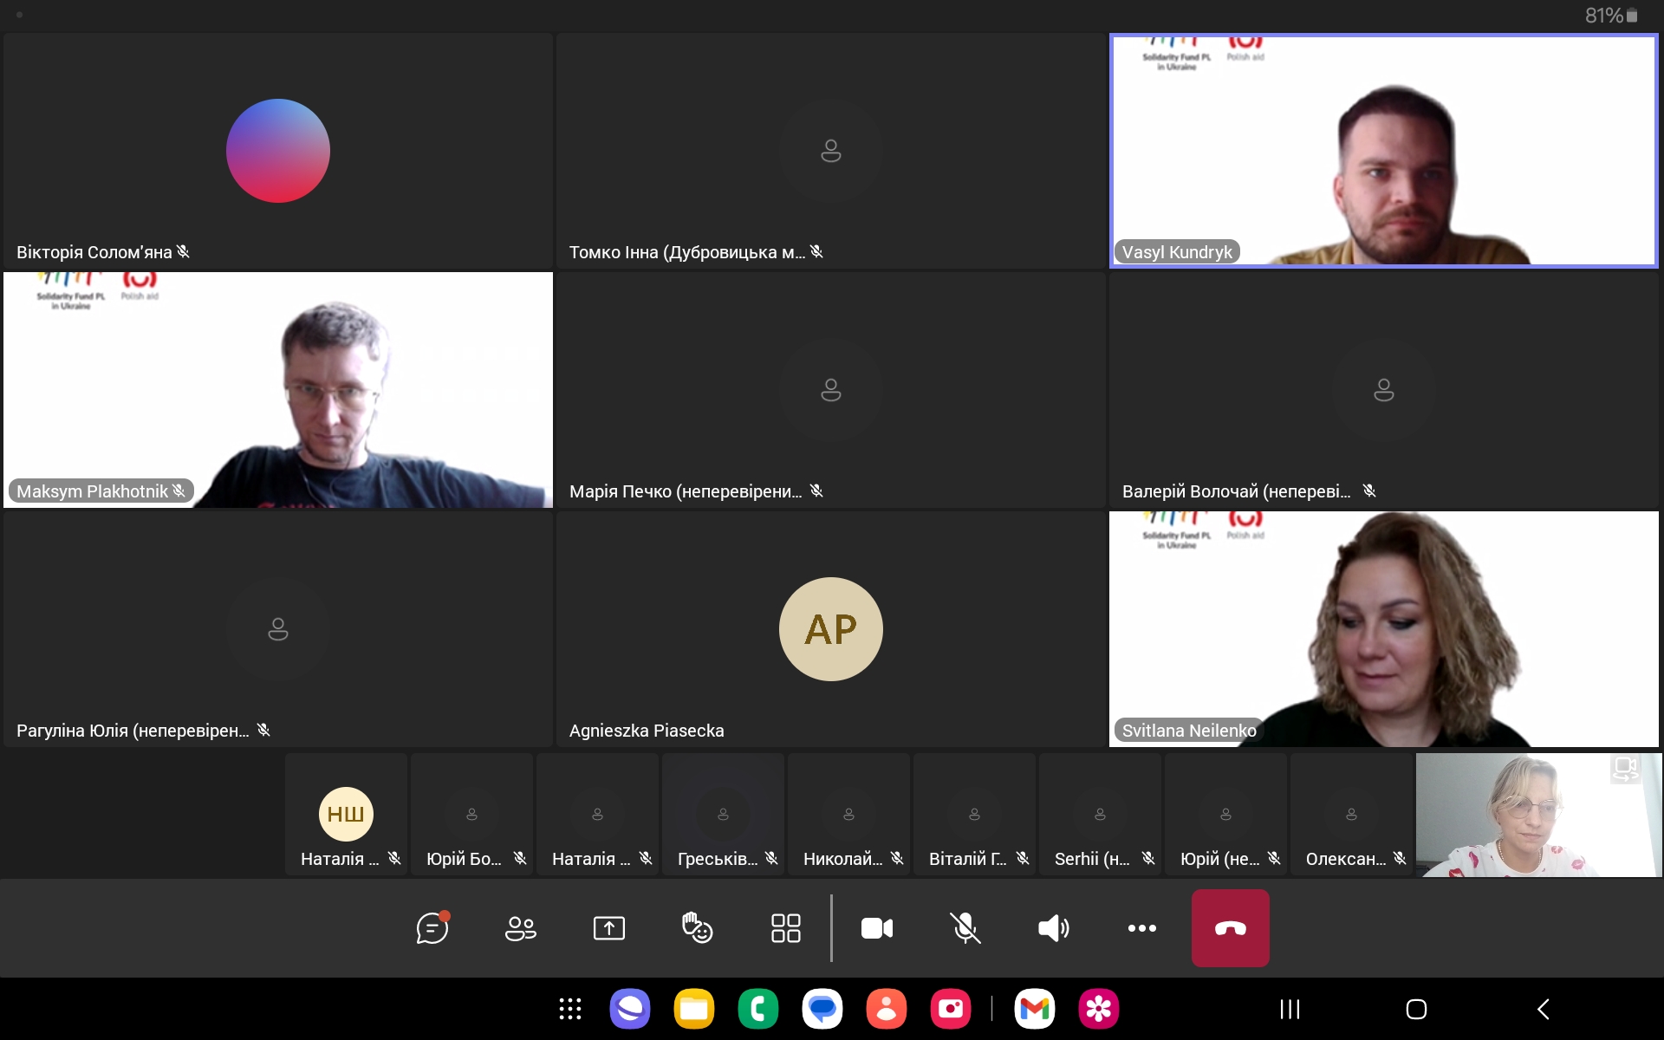Change the view layout grid

(785, 928)
